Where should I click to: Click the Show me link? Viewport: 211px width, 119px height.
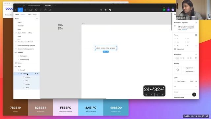[x=184, y=29]
